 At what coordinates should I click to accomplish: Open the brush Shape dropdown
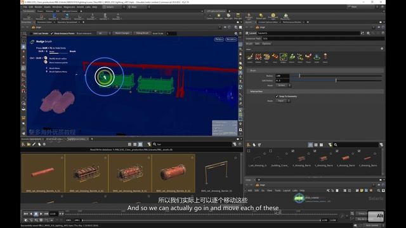point(284,85)
